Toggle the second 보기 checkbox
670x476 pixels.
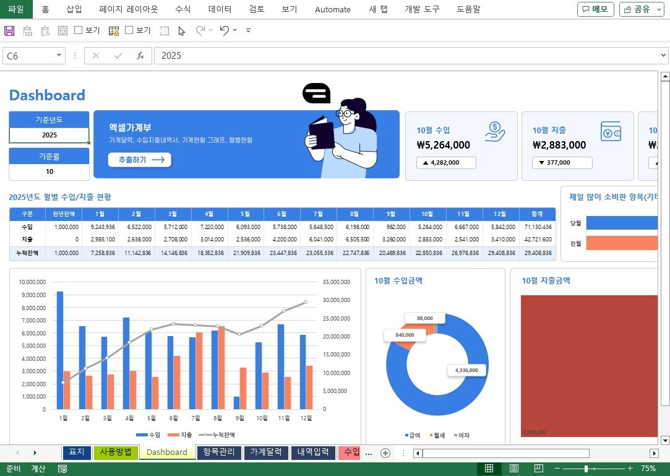tap(129, 30)
